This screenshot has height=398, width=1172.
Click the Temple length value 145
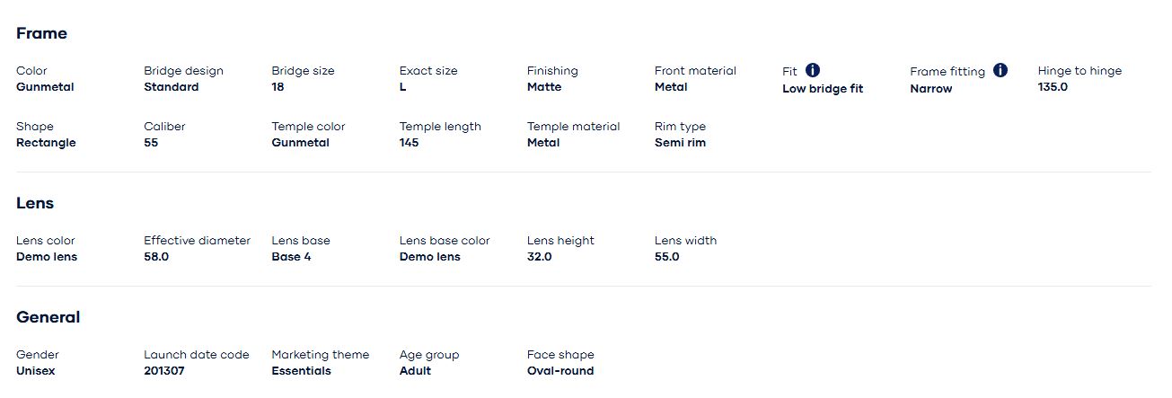pyautogui.click(x=409, y=143)
